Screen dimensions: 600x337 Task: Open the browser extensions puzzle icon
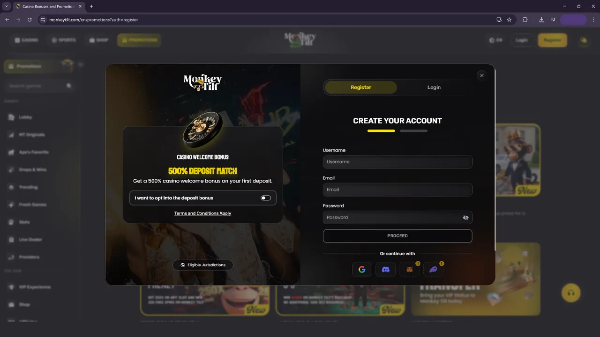[525, 20]
